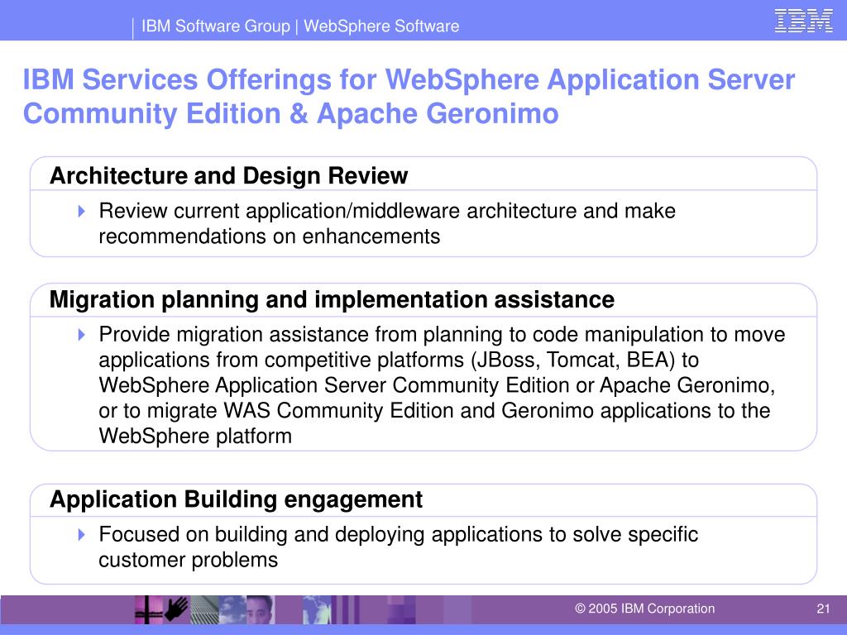This screenshot has width=847, height=635.
Task: Click the slide title starting 'IBM Services Offerings'
Action: coord(409,96)
